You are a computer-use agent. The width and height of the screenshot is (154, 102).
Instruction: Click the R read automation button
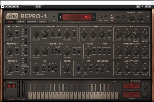pyautogui.click(x=7, y=6)
